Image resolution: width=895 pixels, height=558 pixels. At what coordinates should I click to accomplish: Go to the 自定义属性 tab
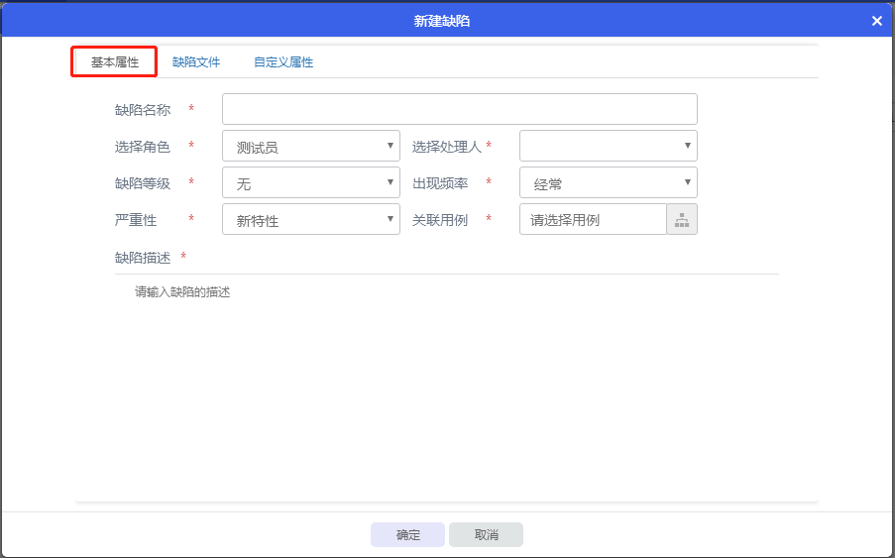coord(283,62)
